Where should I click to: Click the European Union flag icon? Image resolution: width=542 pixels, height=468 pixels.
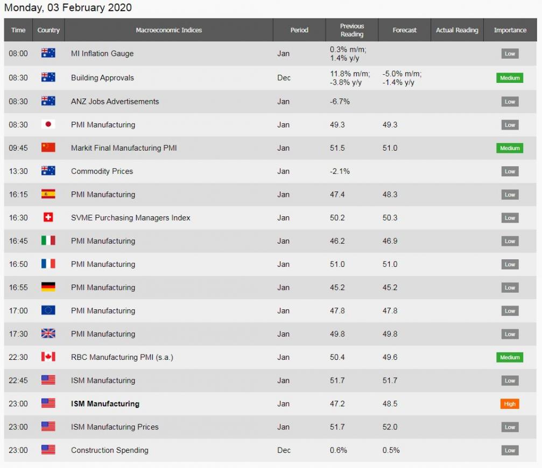[48, 311]
